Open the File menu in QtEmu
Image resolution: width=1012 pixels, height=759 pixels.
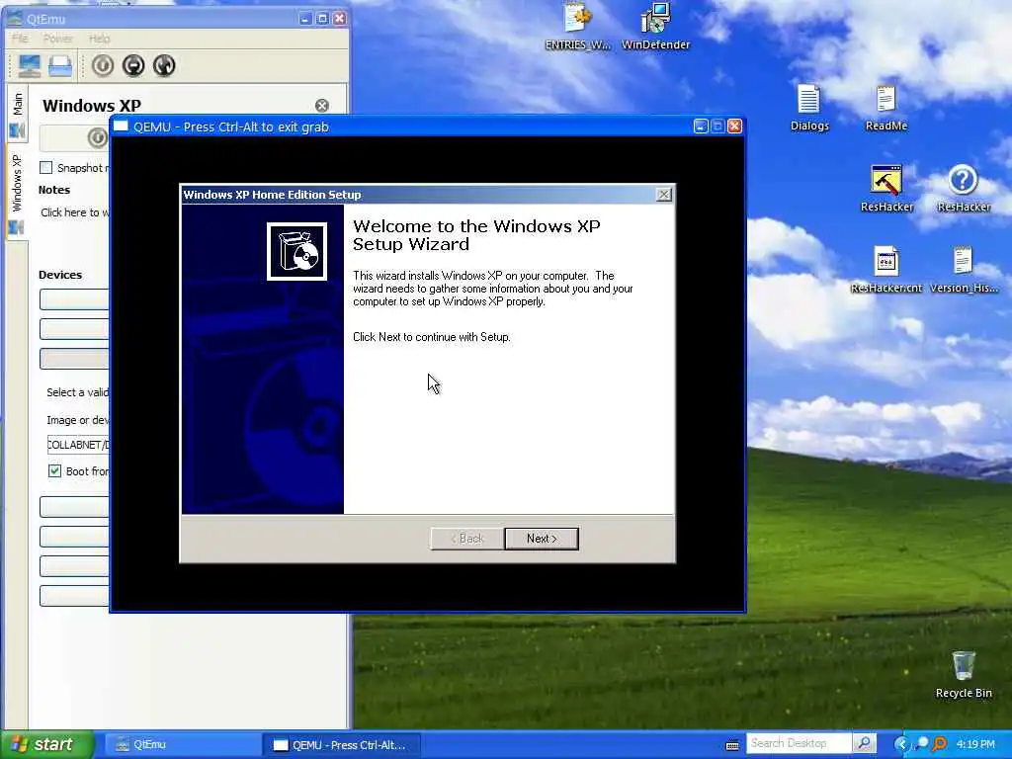[x=20, y=39]
